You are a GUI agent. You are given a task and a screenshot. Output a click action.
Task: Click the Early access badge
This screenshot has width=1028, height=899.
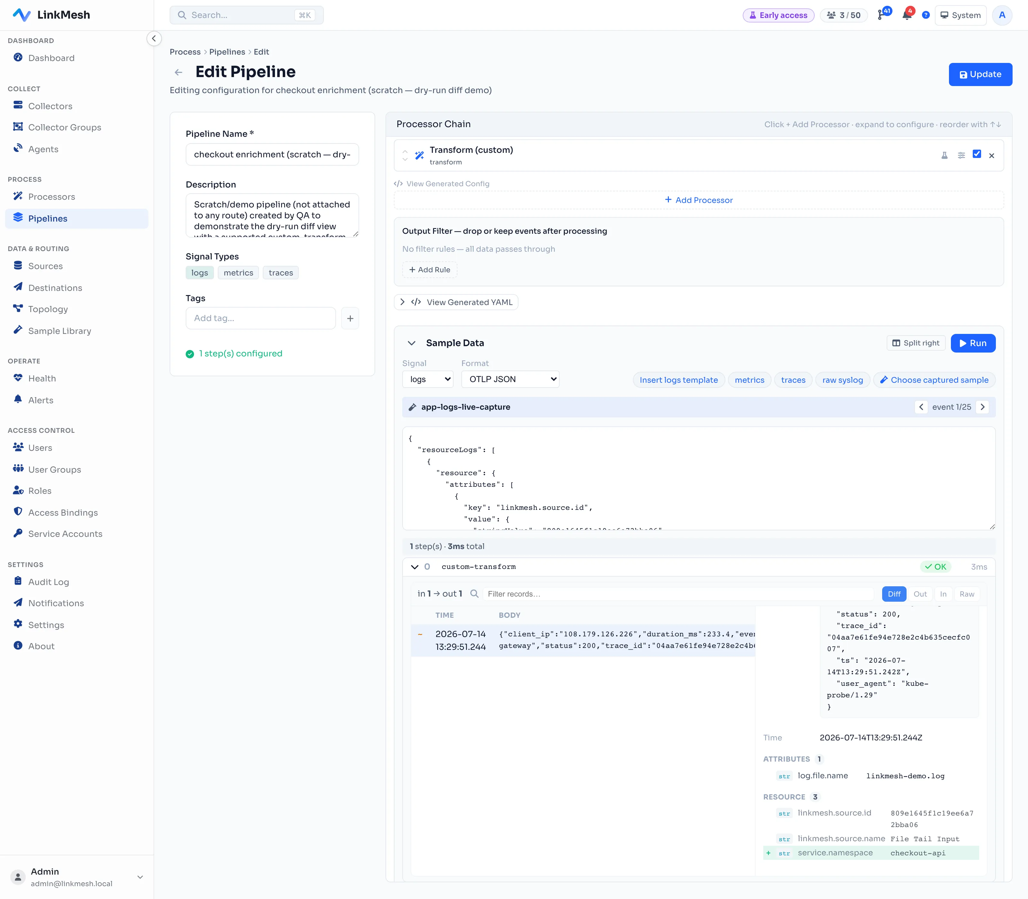pos(778,15)
